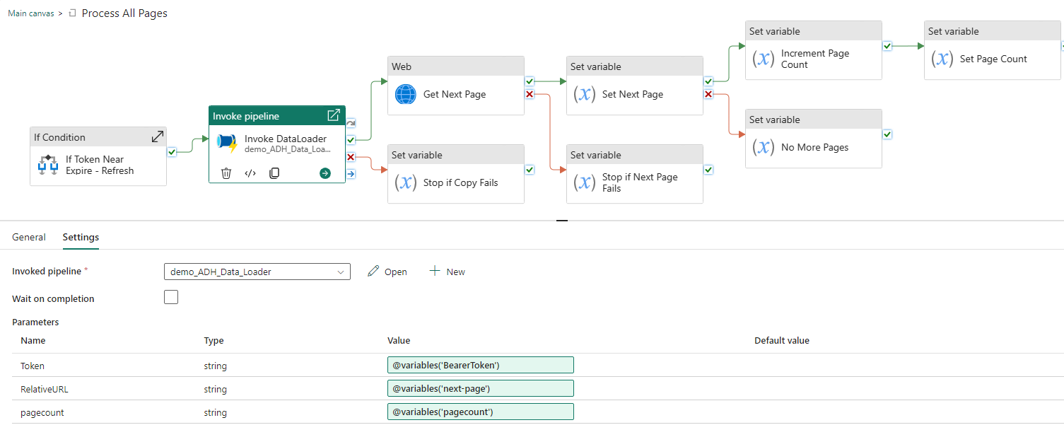The image size is (1064, 425).
Task: Click green add-output arrow on Invoke DataLoader
Action: [325, 173]
